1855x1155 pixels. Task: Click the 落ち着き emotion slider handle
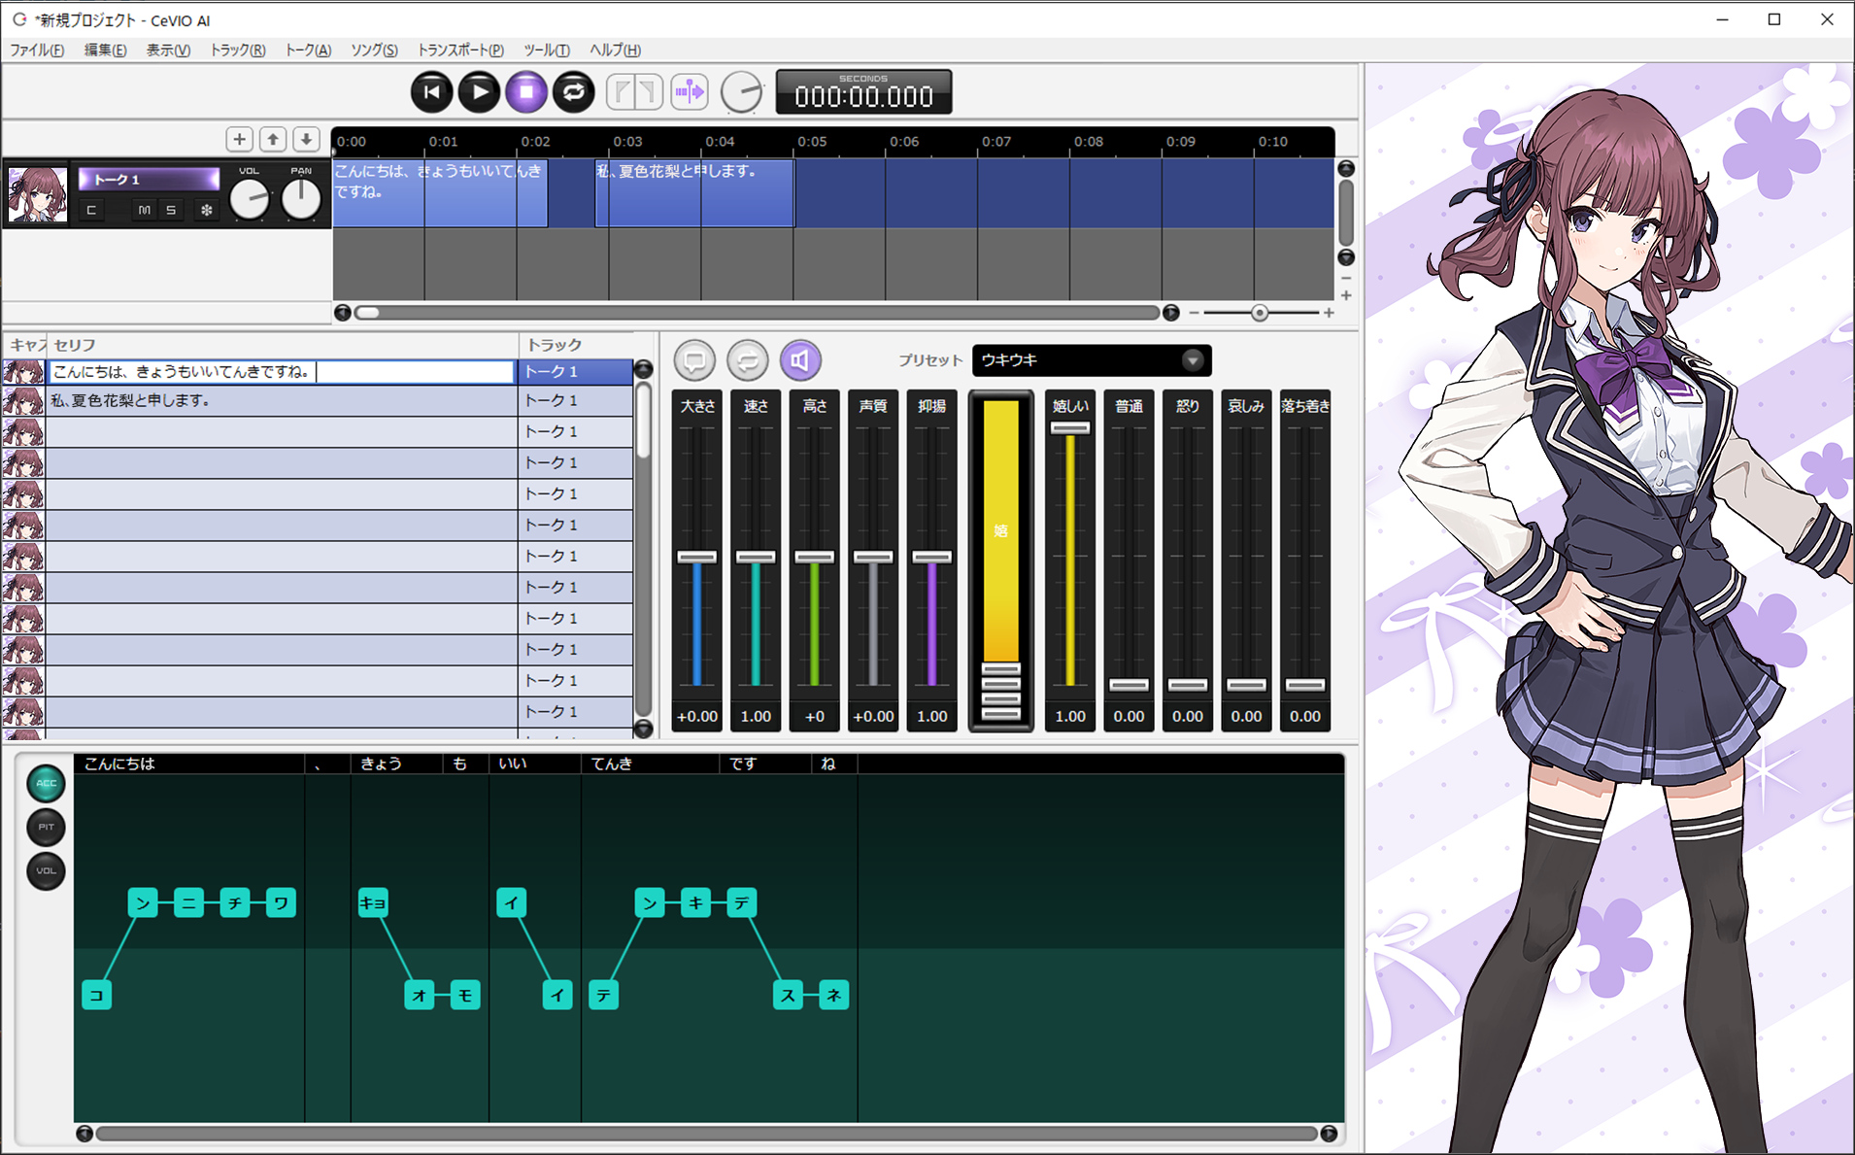click(x=1305, y=685)
